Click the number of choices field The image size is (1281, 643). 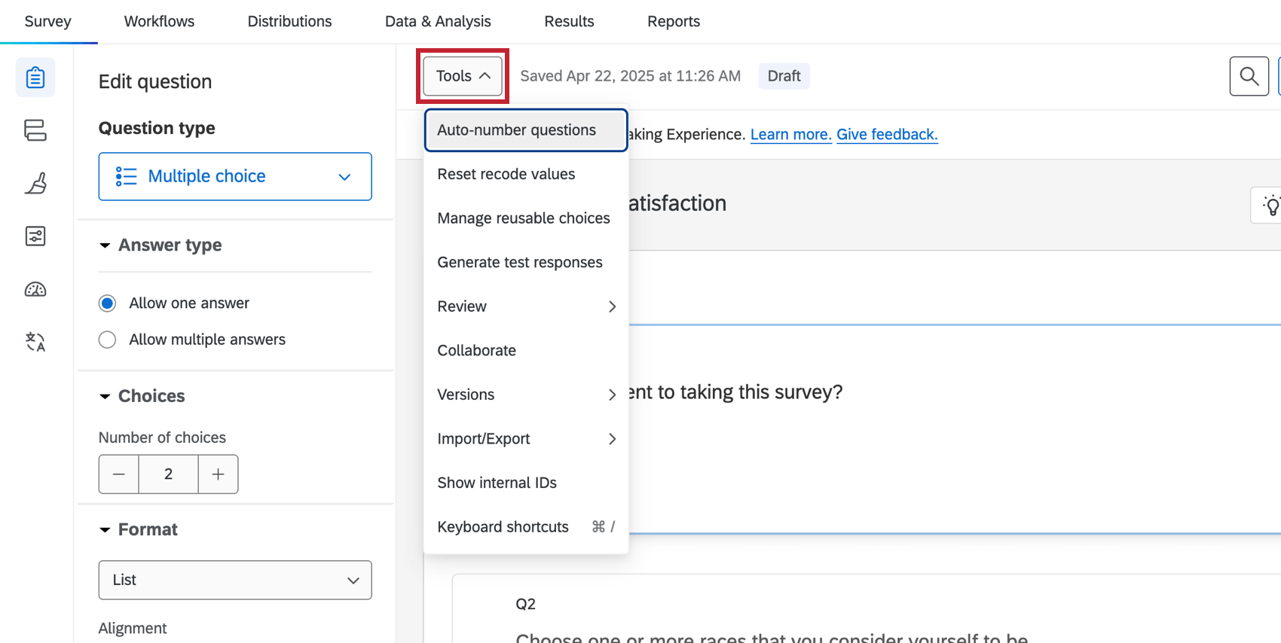pyautogui.click(x=168, y=474)
